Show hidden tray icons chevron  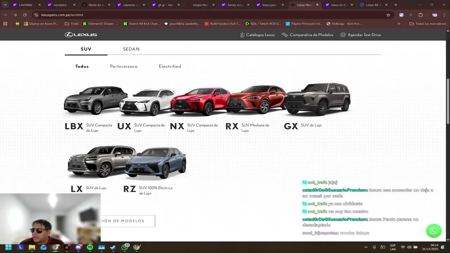click(x=366, y=247)
